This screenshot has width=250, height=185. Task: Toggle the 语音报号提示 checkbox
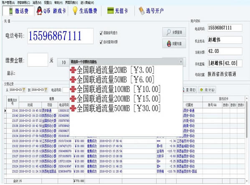click(x=101, y=33)
